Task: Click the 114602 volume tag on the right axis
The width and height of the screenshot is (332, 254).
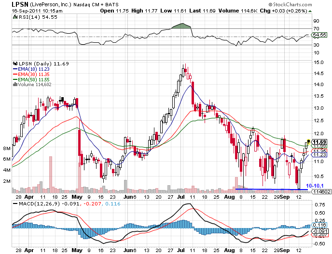Action: tap(321, 192)
